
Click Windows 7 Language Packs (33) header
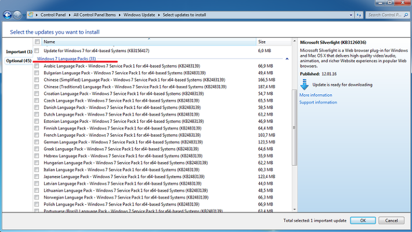[66, 58]
